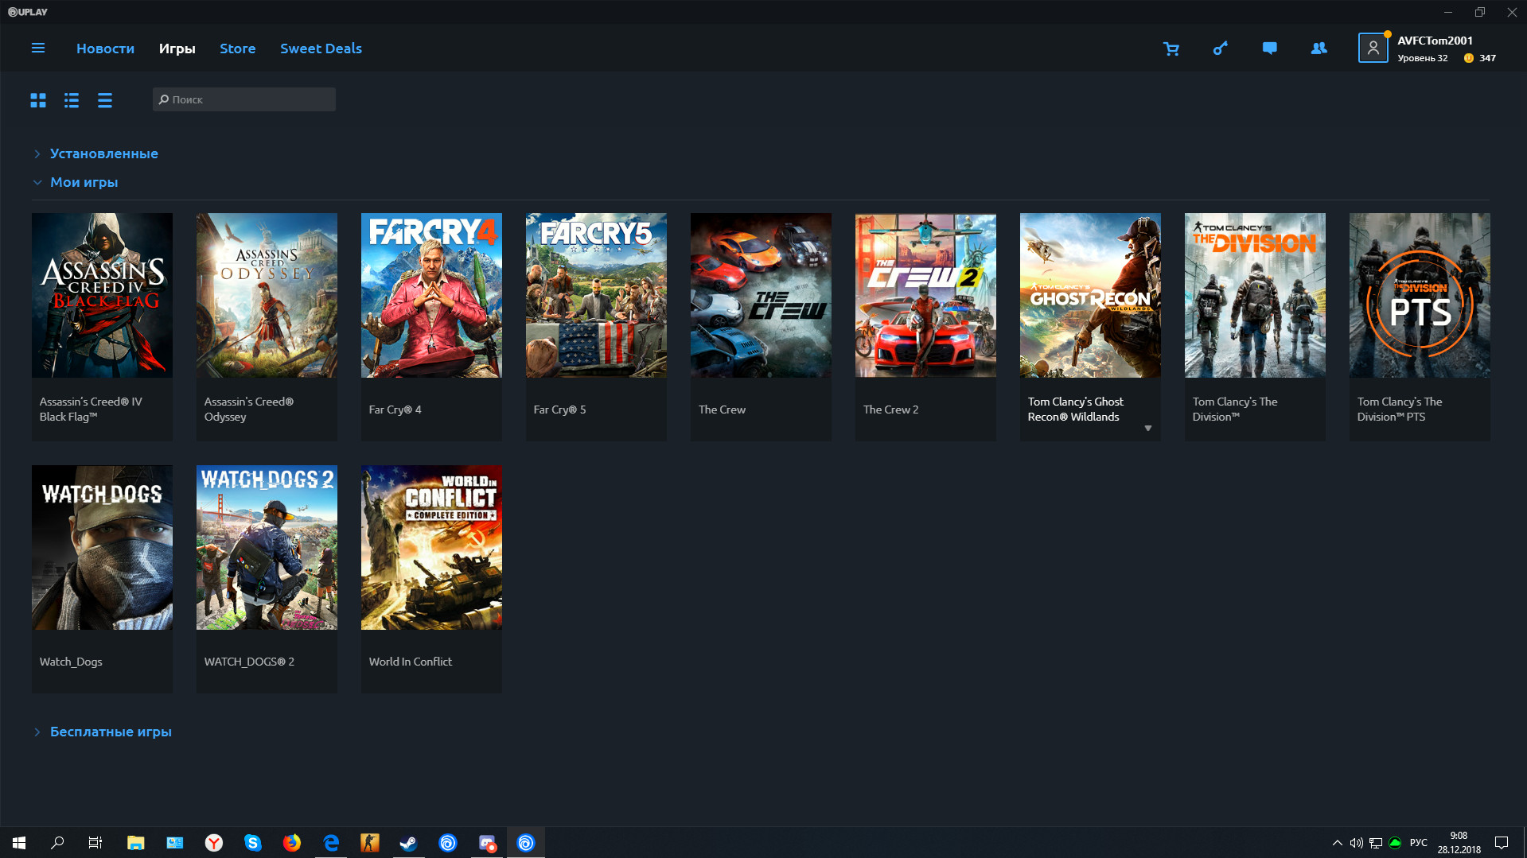1527x858 pixels.
Task: Open the chat messages icon
Action: 1269,49
